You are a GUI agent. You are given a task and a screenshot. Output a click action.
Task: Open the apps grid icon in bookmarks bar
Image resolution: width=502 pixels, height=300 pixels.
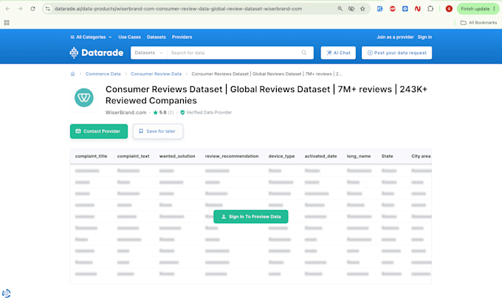click(7, 22)
